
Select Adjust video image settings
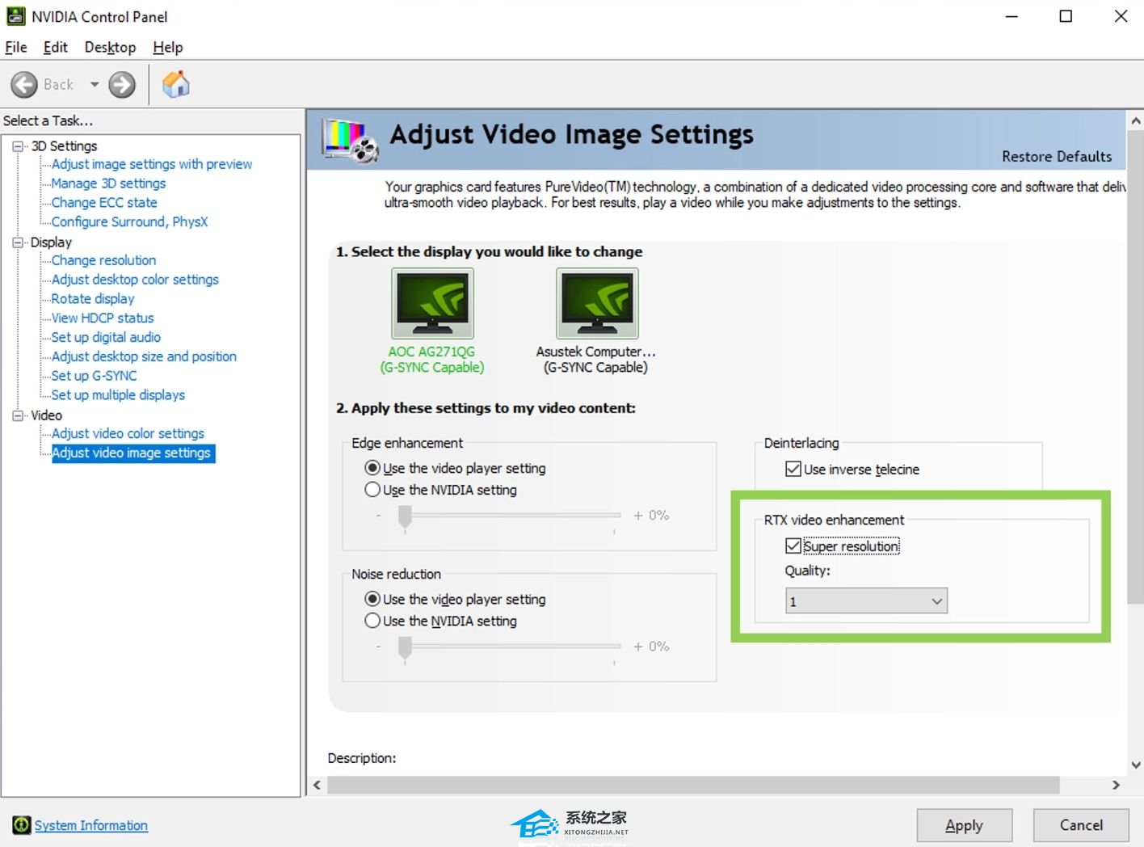coord(133,453)
